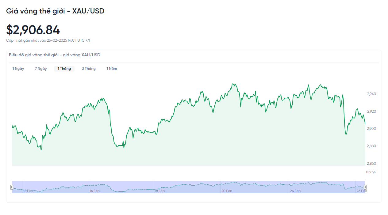Screen dimensions: 388x215
Task: Switch chart to 1 Ngày range
Action: pos(18,69)
